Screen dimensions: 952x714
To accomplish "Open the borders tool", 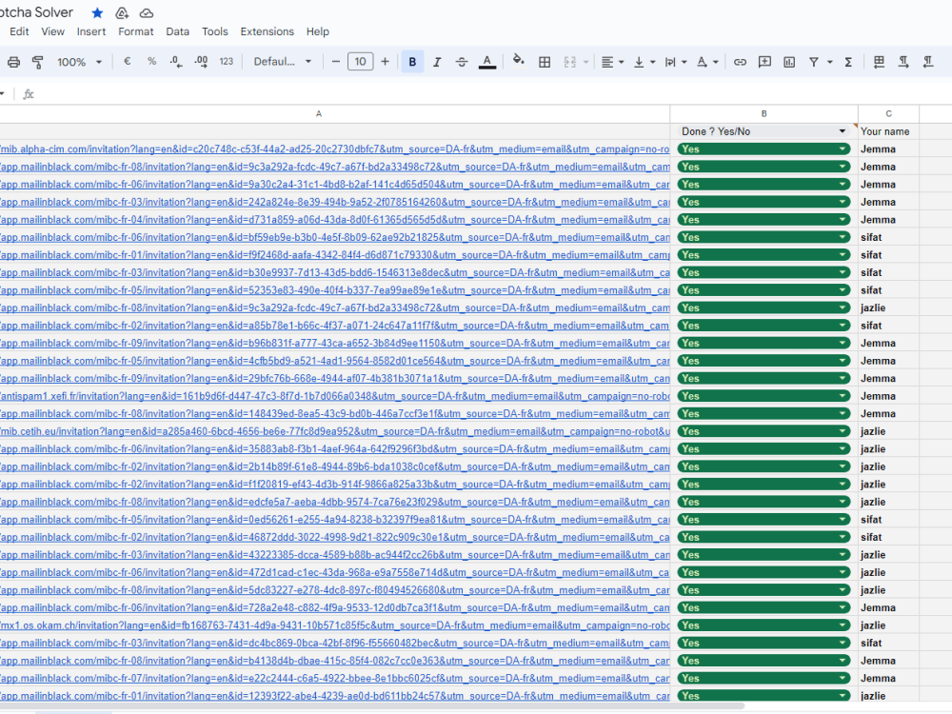I will (x=545, y=62).
